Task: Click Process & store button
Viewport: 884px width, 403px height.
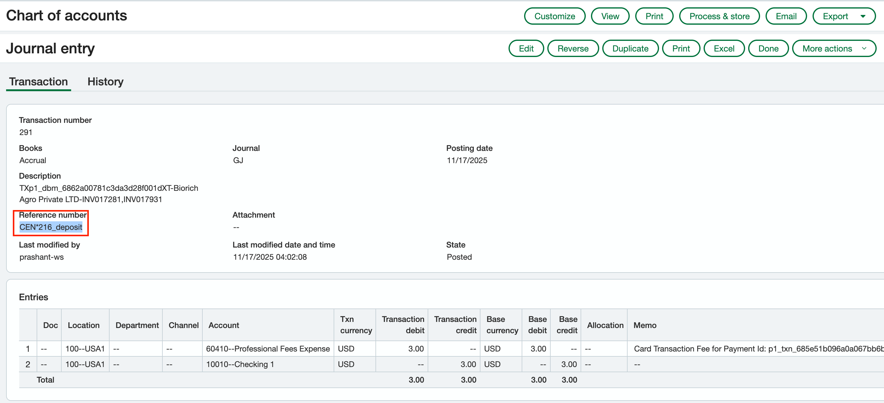Action: [x=719, y=16]
